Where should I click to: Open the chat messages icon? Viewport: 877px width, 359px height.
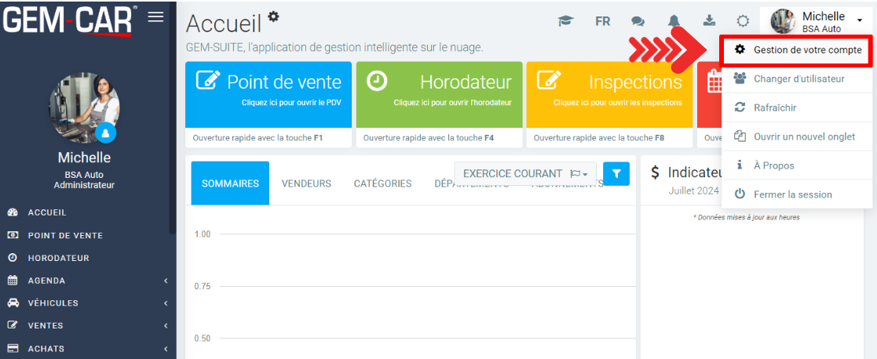coord(638,21)
